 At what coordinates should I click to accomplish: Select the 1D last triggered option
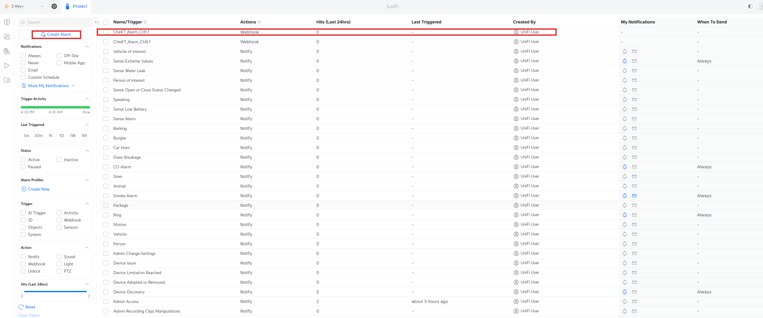pyautogui.click(x=61, y=136)
